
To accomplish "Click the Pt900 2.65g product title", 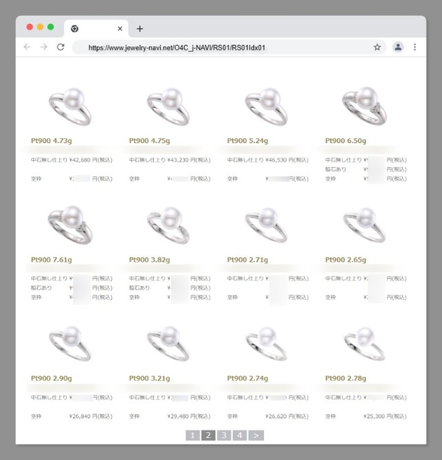I will 346,260.
